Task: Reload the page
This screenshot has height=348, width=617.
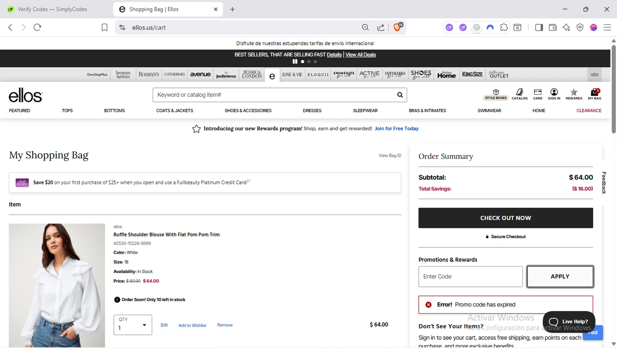Action: click(x=37, y=28)
